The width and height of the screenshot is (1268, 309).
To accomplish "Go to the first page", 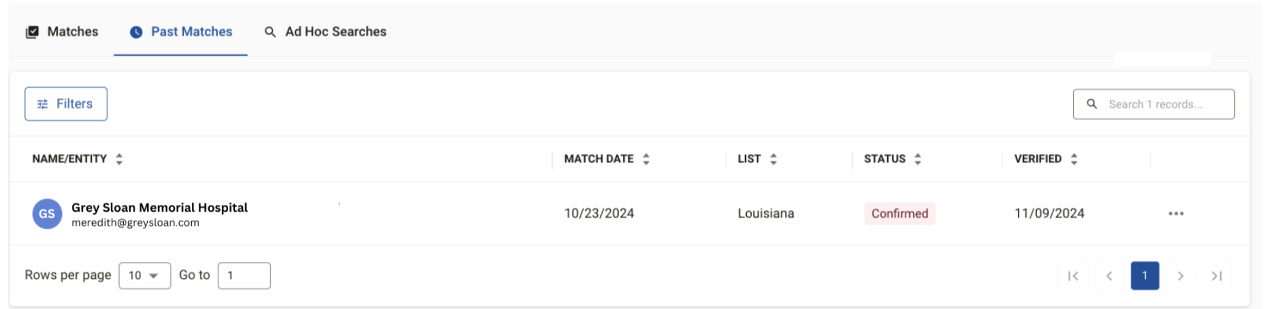I will point(1073,276).
